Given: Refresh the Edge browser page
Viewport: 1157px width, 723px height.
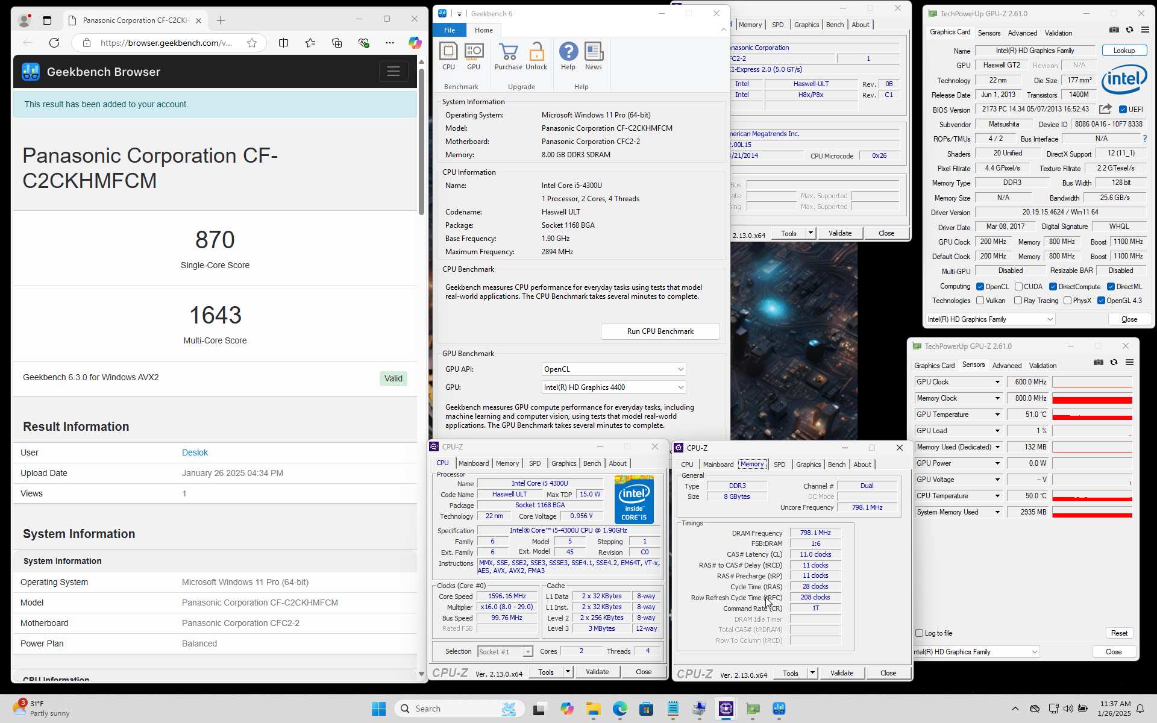Looking at the screenshot, I should (54, 43).
